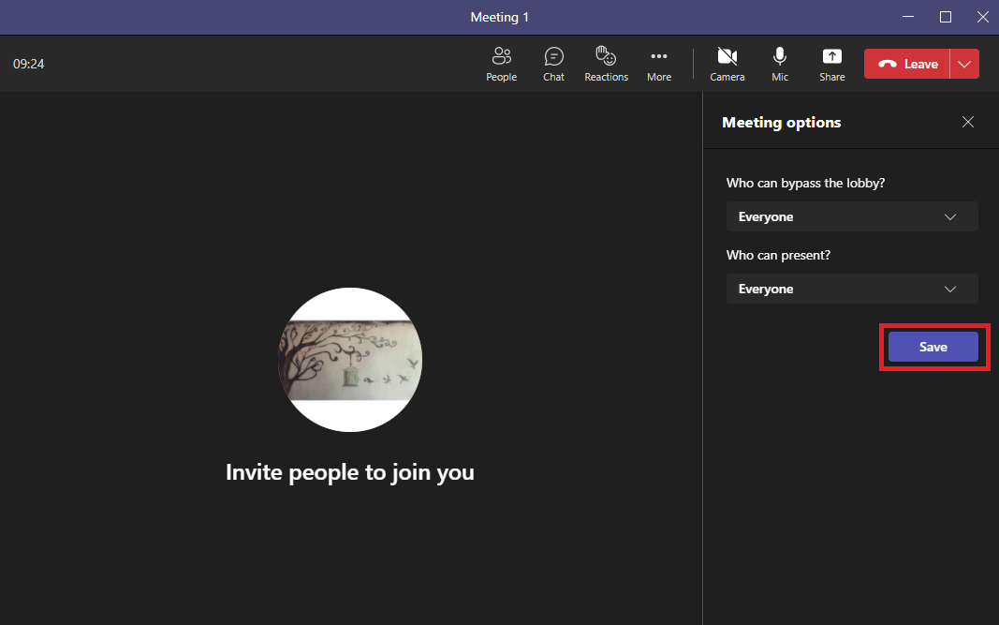Click the 'Meeting 1' window title

click(x=500, y=17)
